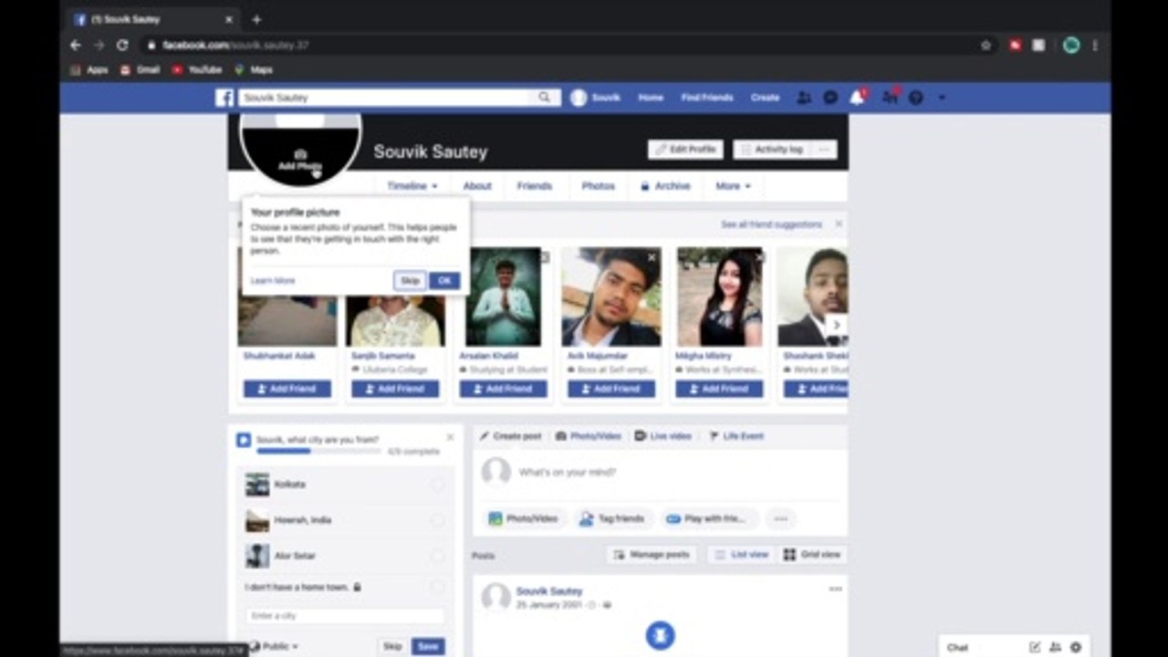Screen dimensions: 1168x657
Task: Open more composer options ellipsis button
Action: click(x=780, y=518)
